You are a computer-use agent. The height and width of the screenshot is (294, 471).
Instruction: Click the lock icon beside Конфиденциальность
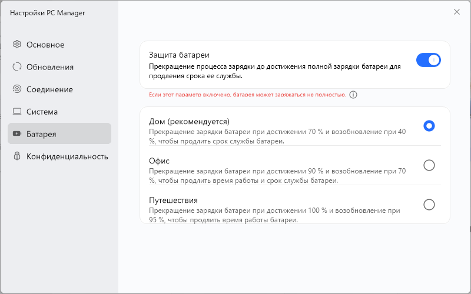17,156
